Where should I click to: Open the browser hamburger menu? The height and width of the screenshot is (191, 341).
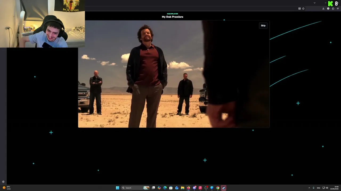pos(338,8)
